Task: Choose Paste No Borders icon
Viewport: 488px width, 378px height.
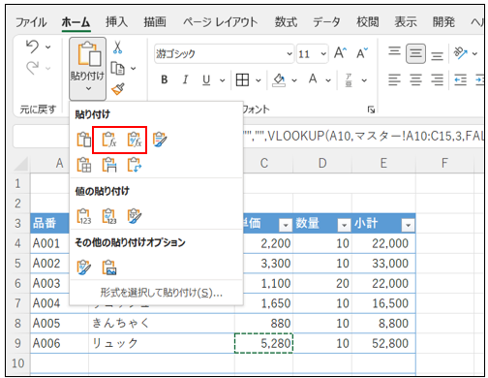Action: (x=83, y=165)
